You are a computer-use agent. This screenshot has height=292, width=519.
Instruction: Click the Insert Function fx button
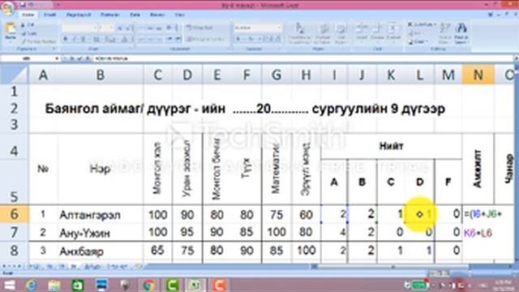coord(88,58)
